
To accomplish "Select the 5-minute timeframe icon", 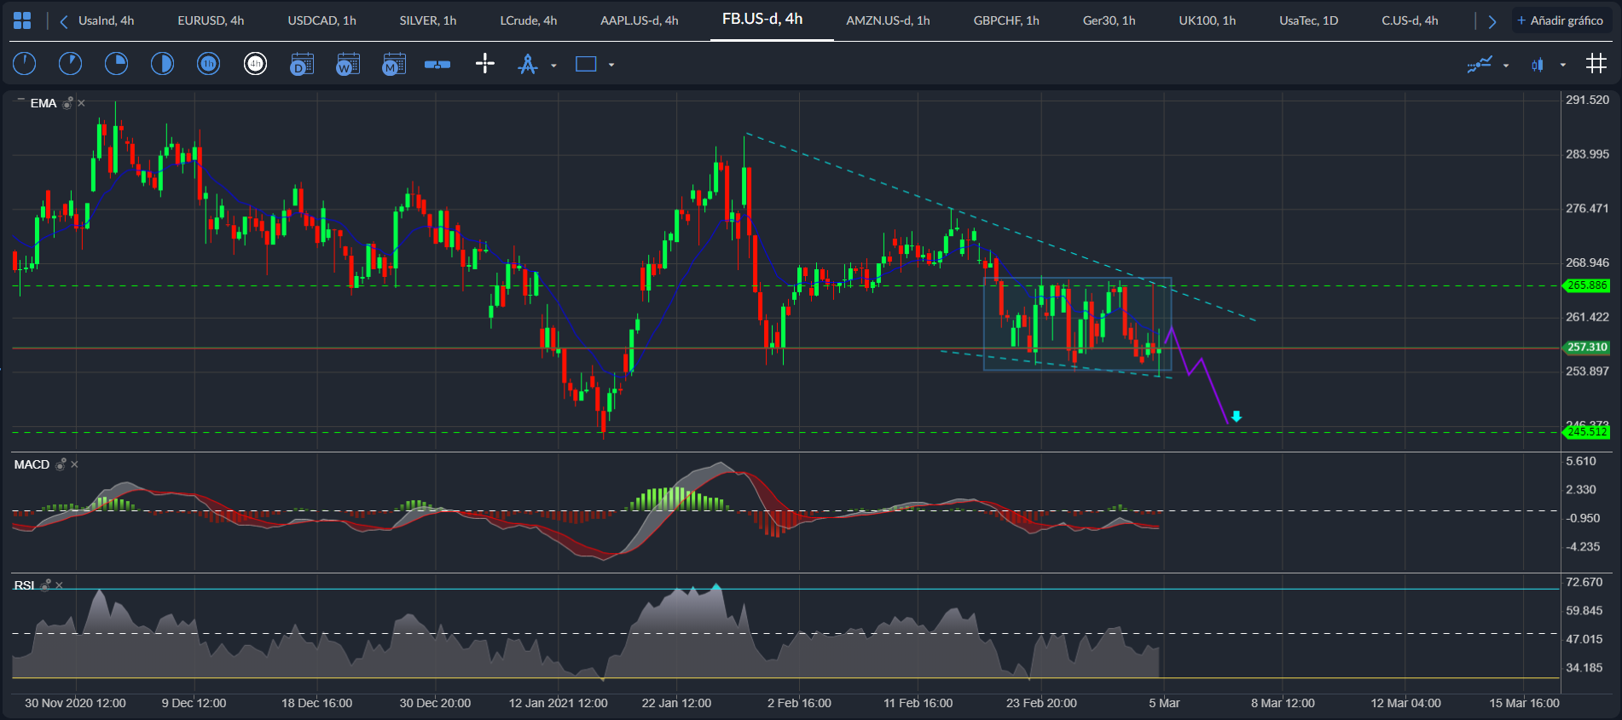I will [x=70, y=64].
